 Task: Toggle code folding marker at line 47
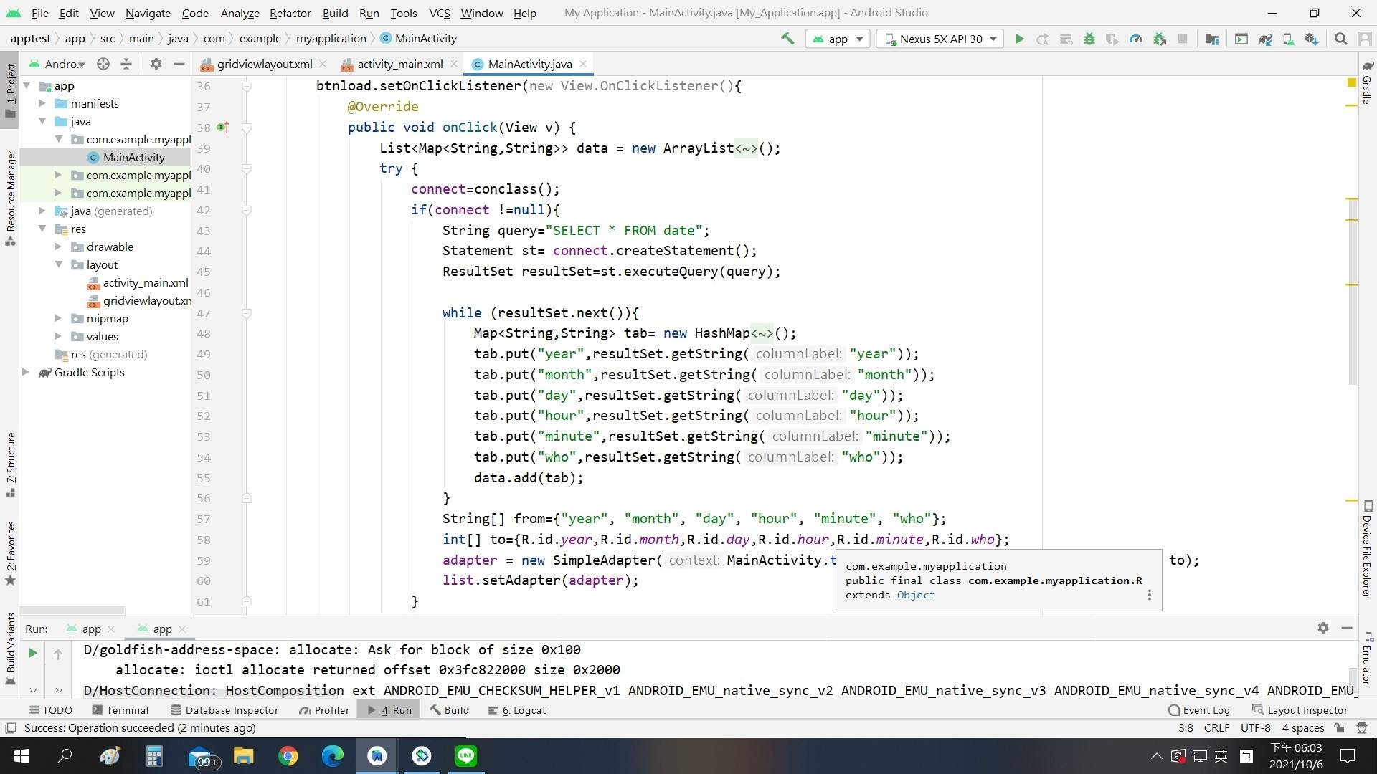[246, 313]
